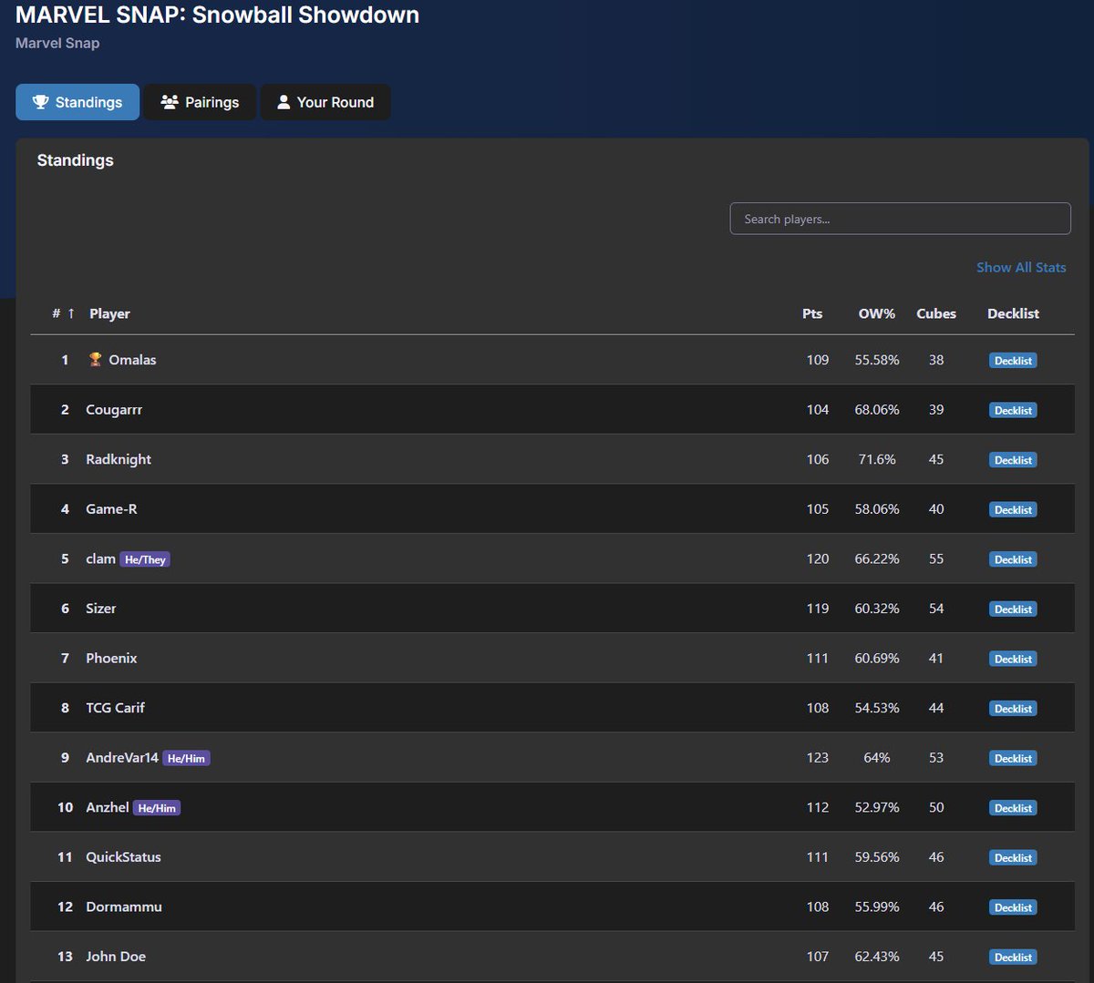Select player name Cougarrr

tap(114, 410)
